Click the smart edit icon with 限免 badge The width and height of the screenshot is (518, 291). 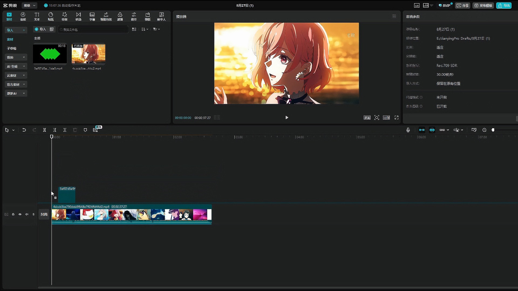pos(96,130)
